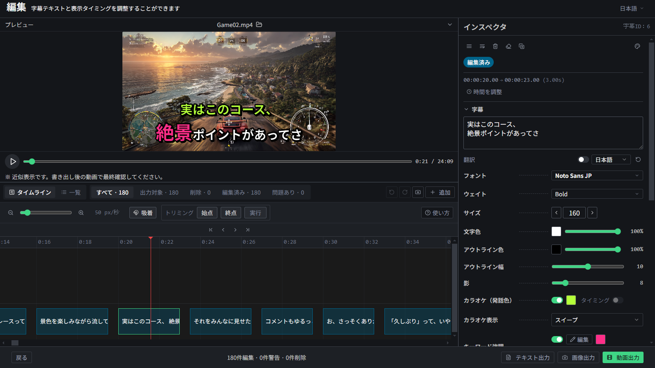Click the subtitle text box in the inspector
Image resolution: width=655 pixels, height=368 pixels.
click(553, 133)
